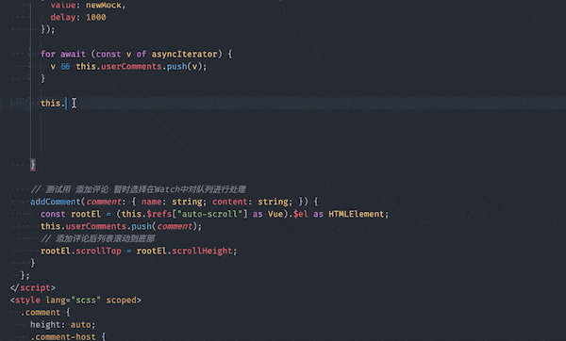The height and width of the screenshot is (341, 566).
Task: Click the "scss" lang attribute value
Action: [x=86, y=300]
